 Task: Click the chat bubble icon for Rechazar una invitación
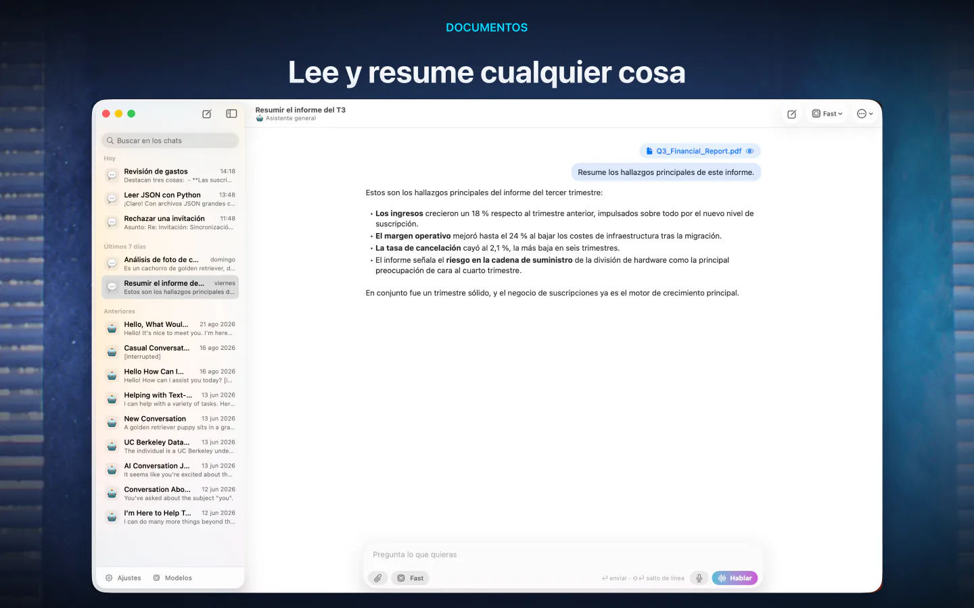112,223
